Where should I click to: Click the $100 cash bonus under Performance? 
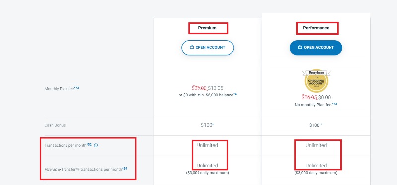(x=315, y=125)
